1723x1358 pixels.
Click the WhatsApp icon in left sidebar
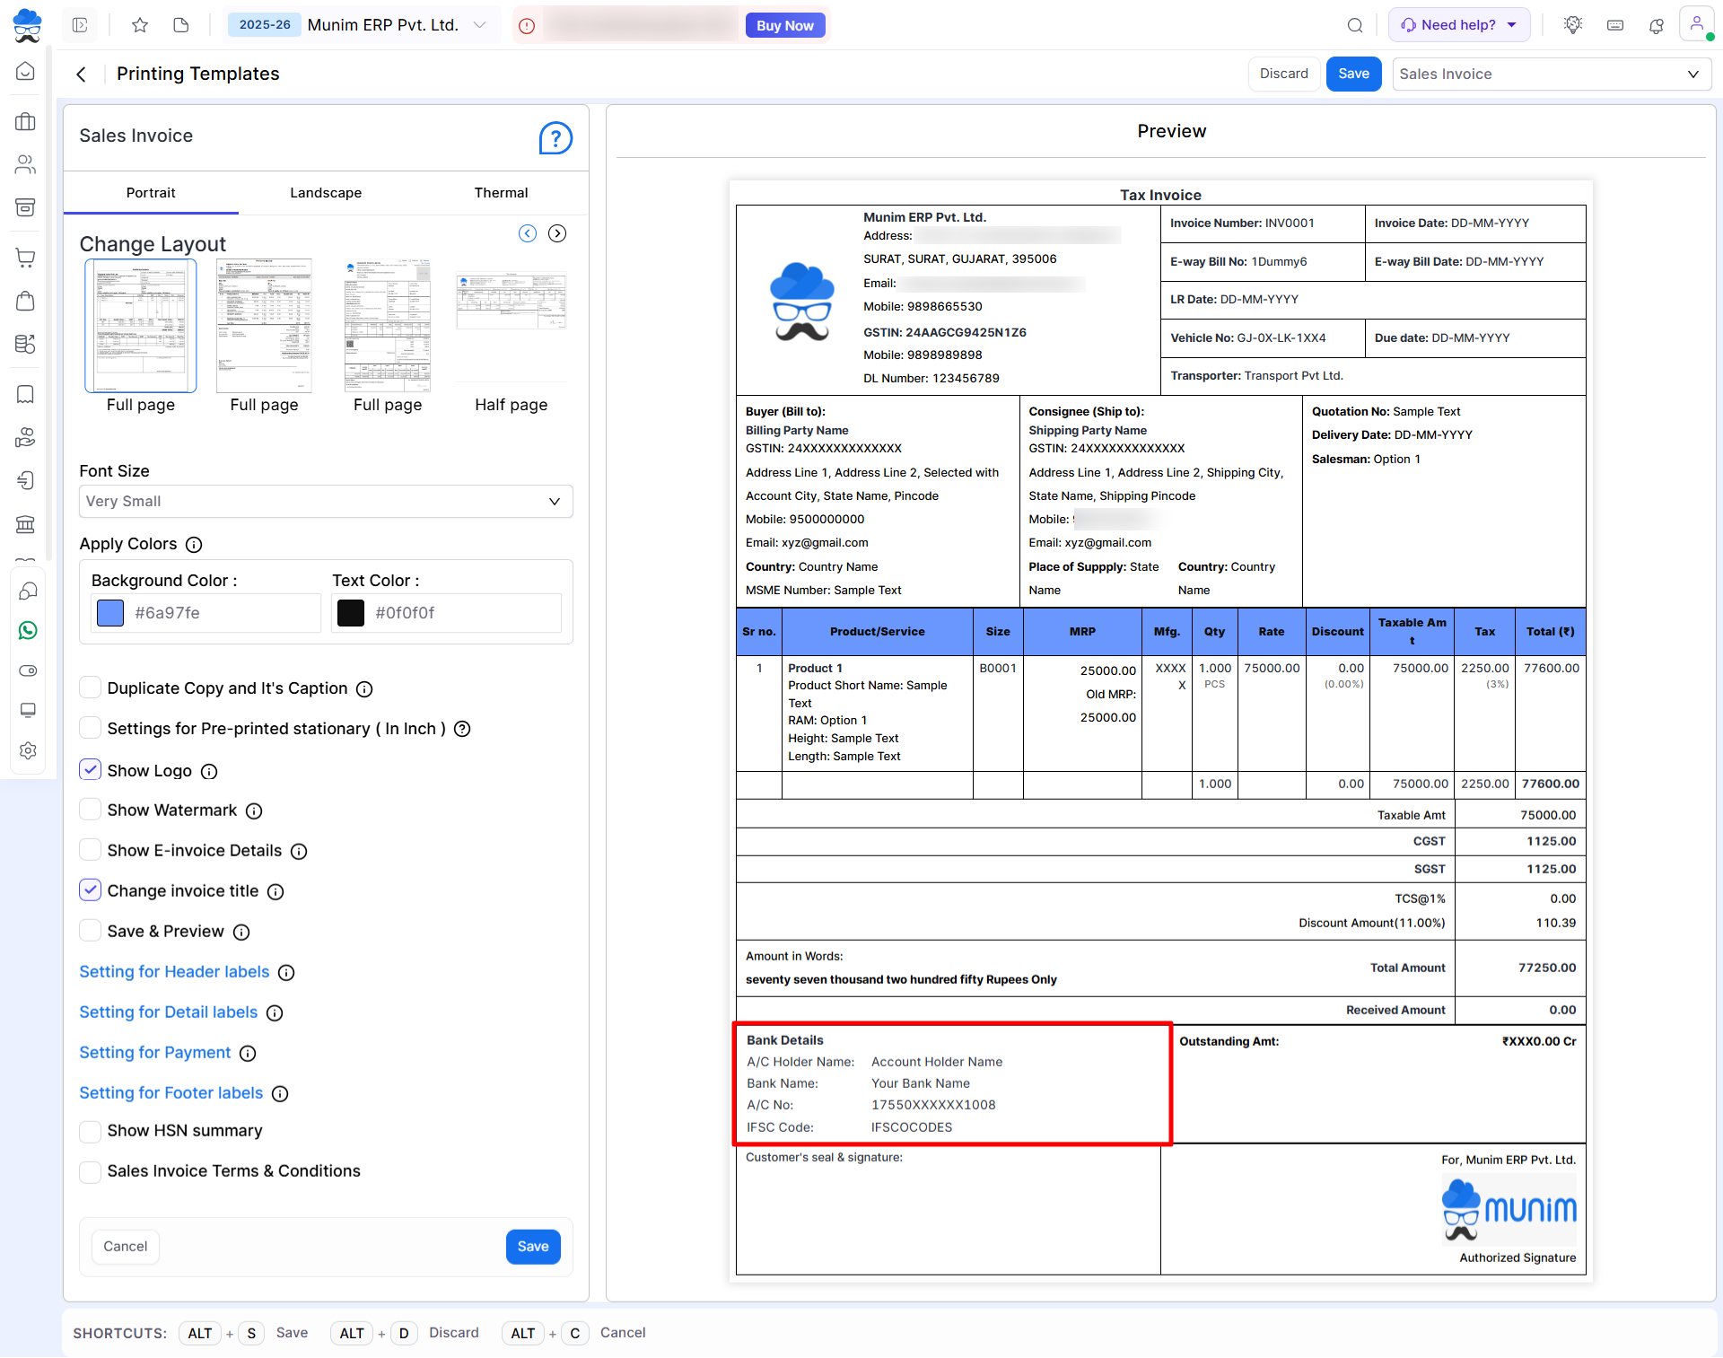28,631
